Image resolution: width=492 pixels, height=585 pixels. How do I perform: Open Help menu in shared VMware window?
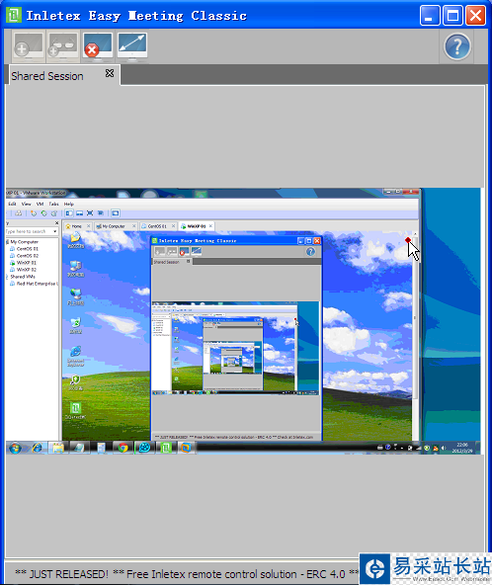click(x=68, y=205)
